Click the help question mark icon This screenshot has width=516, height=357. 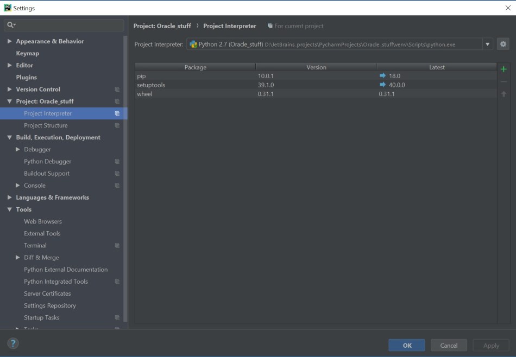click(x=13, y=343)
